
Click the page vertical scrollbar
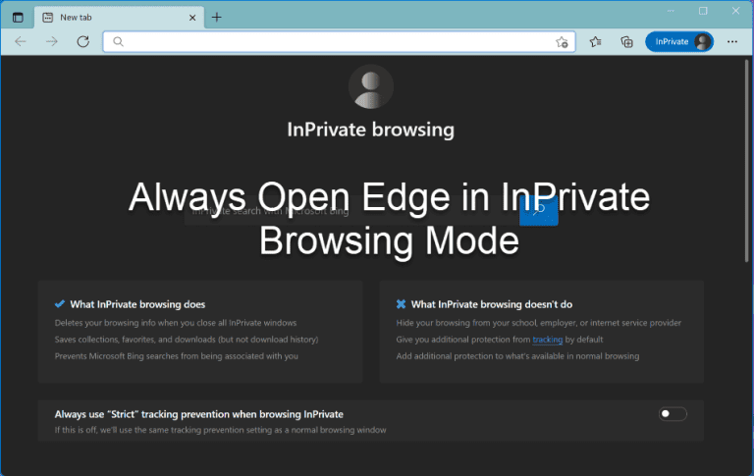(747, 161)
